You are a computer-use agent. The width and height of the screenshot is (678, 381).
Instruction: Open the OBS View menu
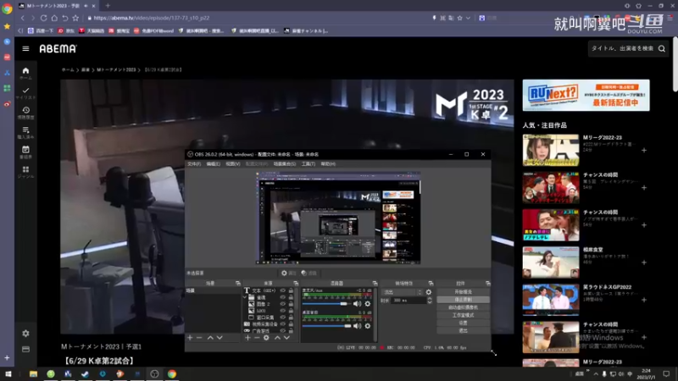tap(232, 164)
